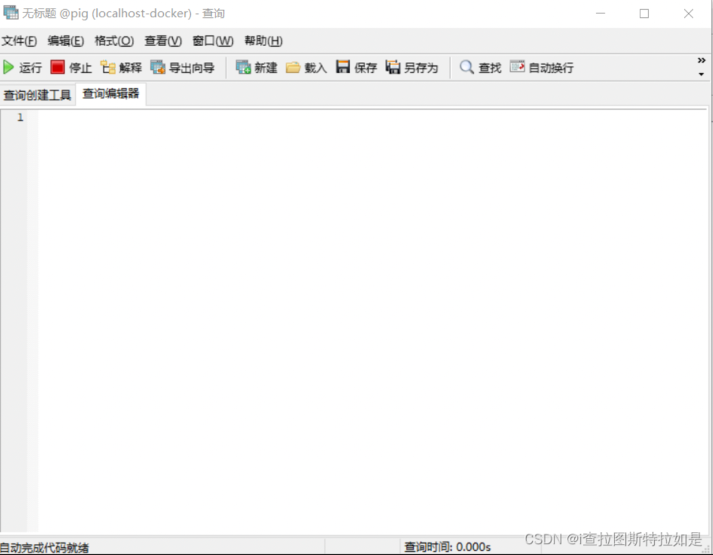
Task: Open the Edit (编辑) menu
Action: point(65,41)
